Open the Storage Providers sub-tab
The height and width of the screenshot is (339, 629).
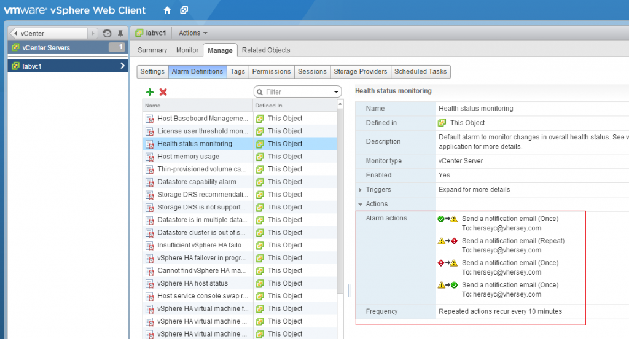click(361, 71)
